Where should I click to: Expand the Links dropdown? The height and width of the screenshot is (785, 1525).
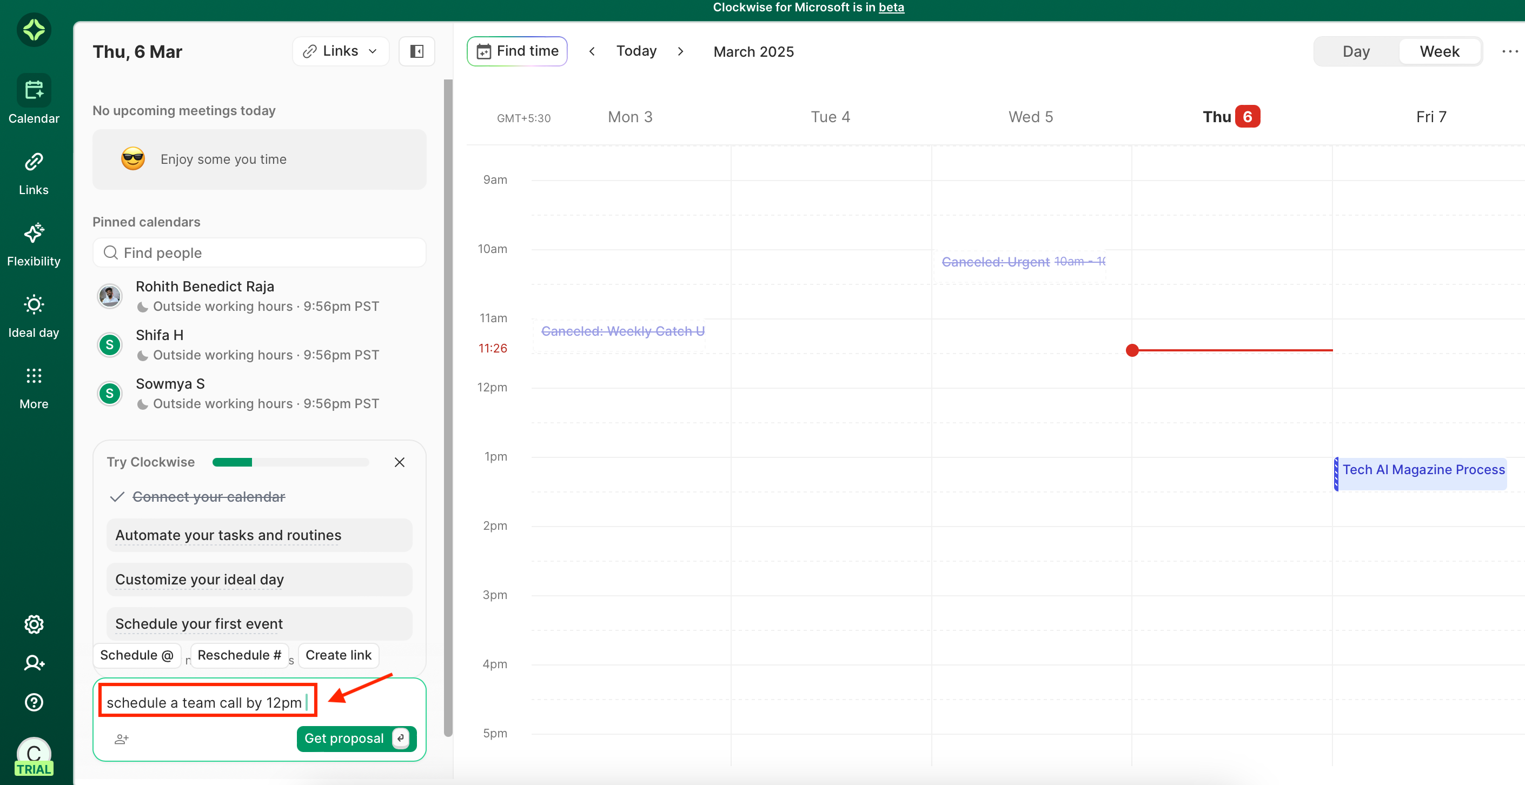coord(340,51)
